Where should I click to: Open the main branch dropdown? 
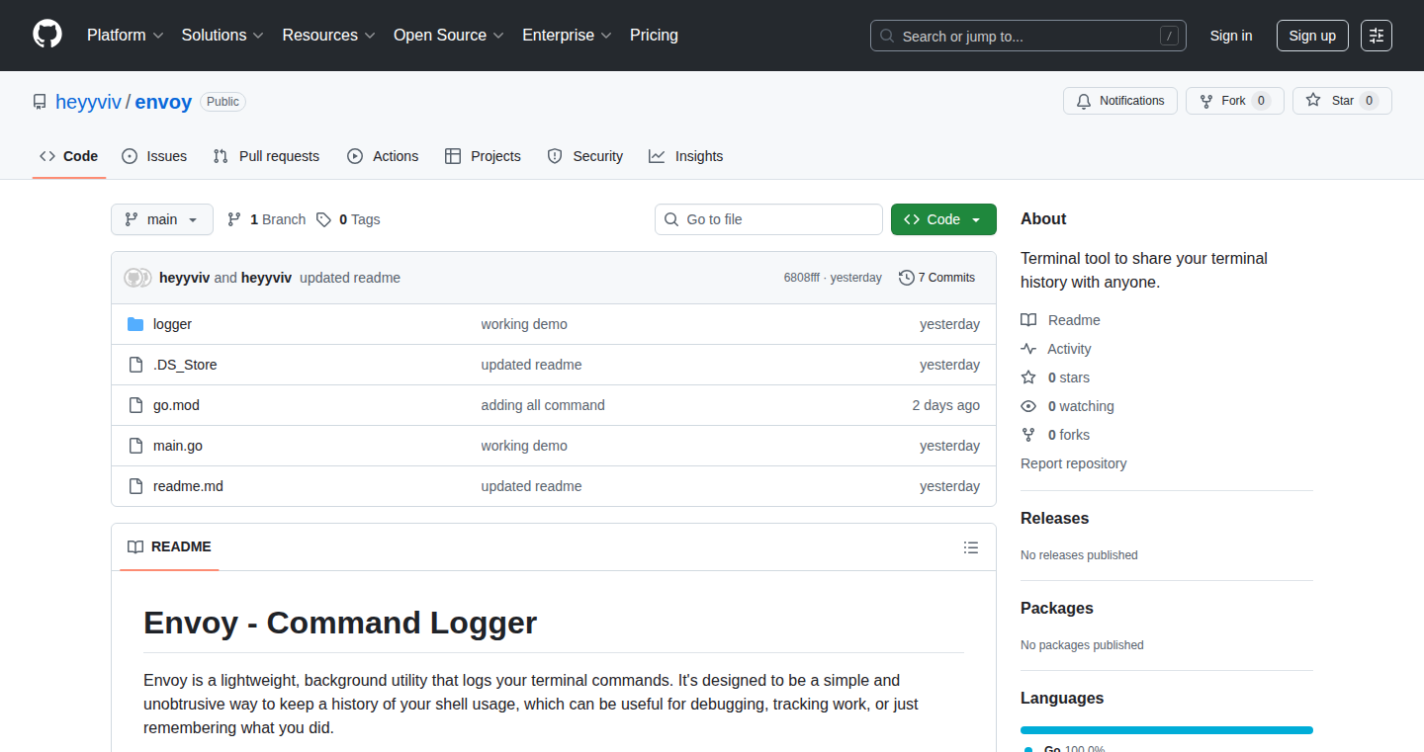click(x=162, y=219)
